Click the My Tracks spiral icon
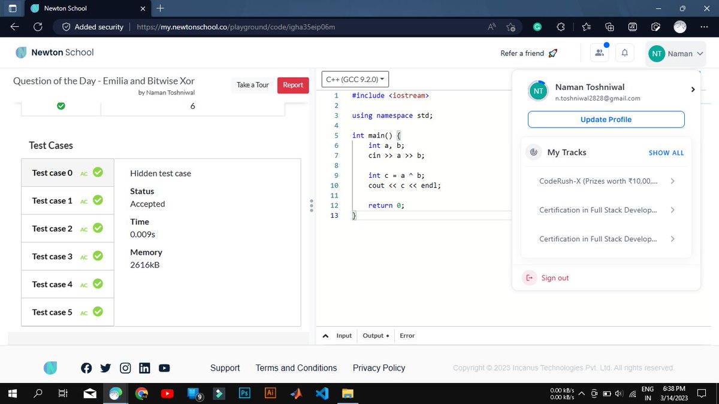This screenshot has width=719, height=404. point(533,153)
